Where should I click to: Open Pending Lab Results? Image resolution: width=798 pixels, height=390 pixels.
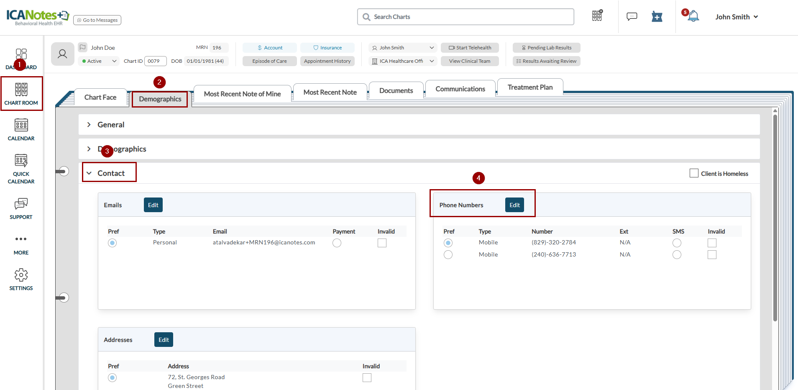(547, 48)
